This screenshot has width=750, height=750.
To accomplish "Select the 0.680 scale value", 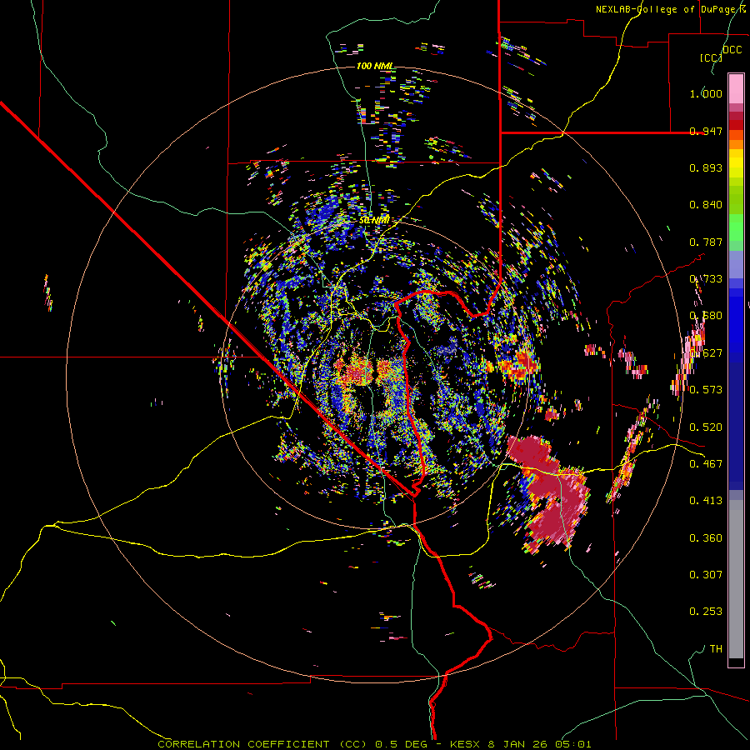I will (x=706, y=316).
